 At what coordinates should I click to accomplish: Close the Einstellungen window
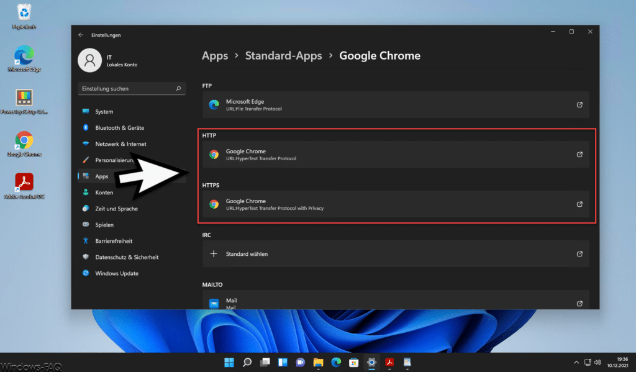click(x=590, y=32)
